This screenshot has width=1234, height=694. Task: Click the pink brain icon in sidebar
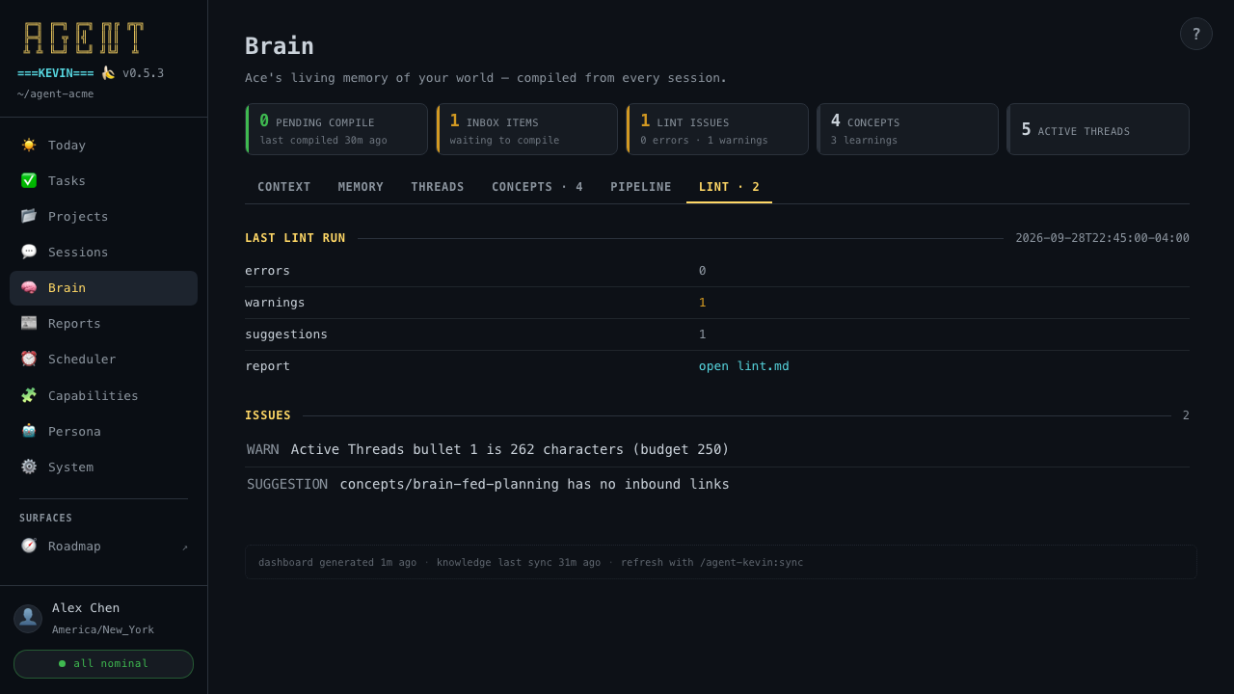click(29, 287)
